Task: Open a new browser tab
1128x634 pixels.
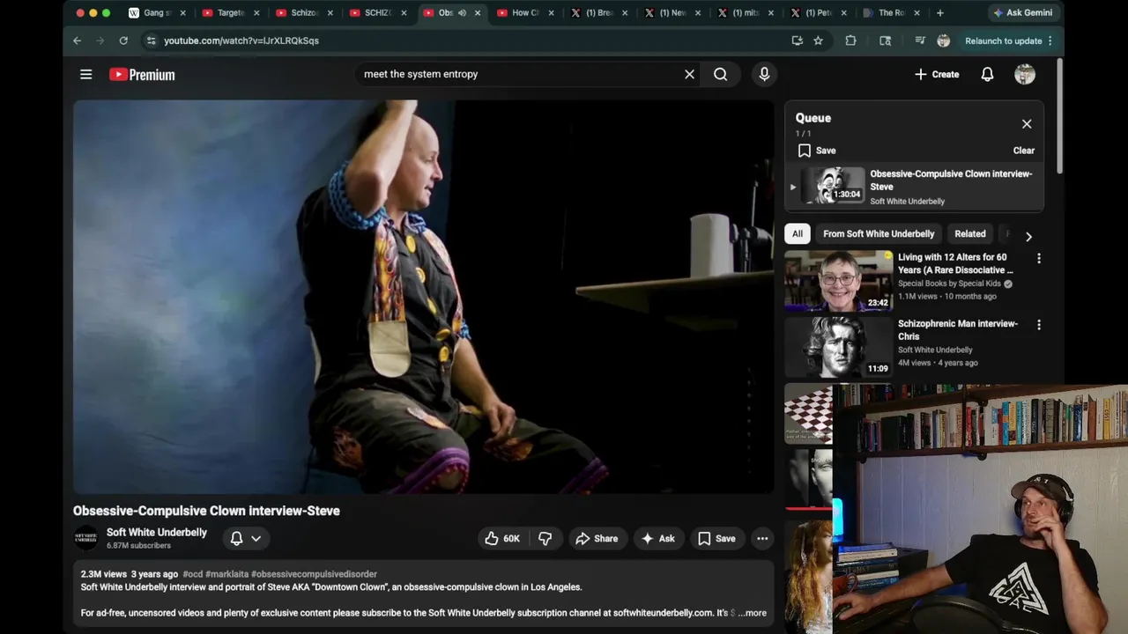Action: [939, 13]
